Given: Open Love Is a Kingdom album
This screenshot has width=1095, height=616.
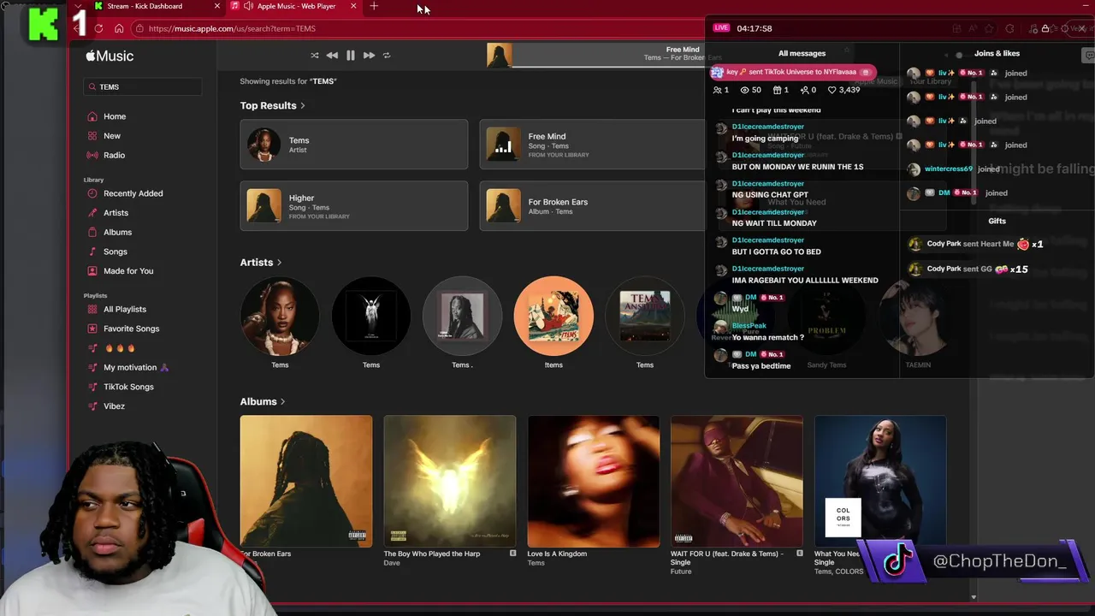Looking at the screenshot, I should [594, 481].
